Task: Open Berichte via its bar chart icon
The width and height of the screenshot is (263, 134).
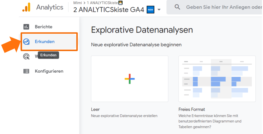Action: click(26, 27)
